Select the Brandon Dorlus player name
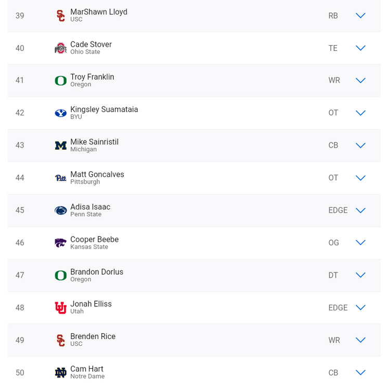 click(x=97, y=272)
